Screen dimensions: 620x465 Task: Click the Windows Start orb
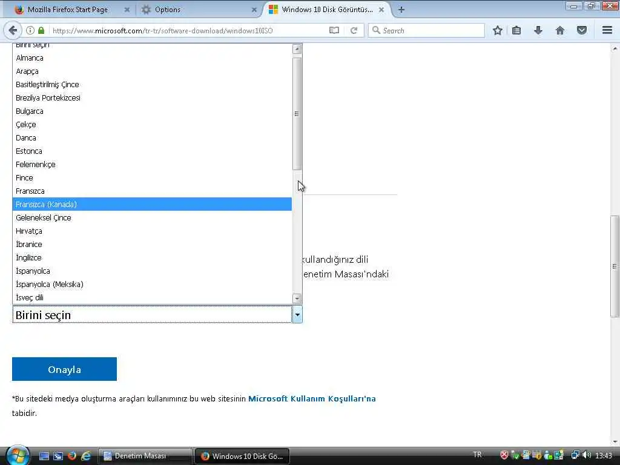(x=18, y=455)
